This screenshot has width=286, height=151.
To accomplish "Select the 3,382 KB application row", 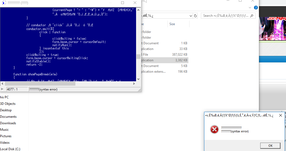I will tap(165, 60).
